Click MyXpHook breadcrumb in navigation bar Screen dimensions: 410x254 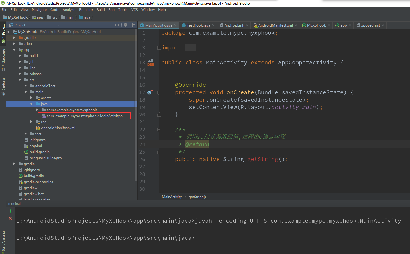[x=15, y=17]
